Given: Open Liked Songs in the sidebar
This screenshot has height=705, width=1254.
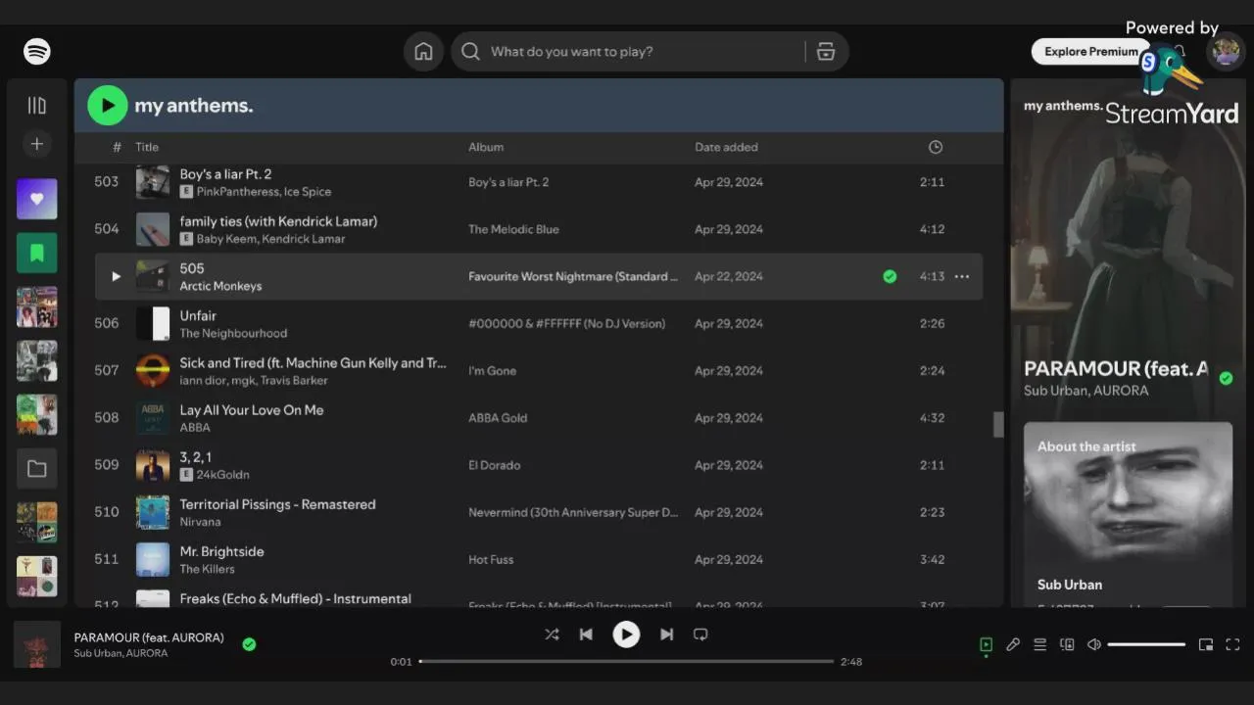Looking at the screenshot, I should (37, 199).
